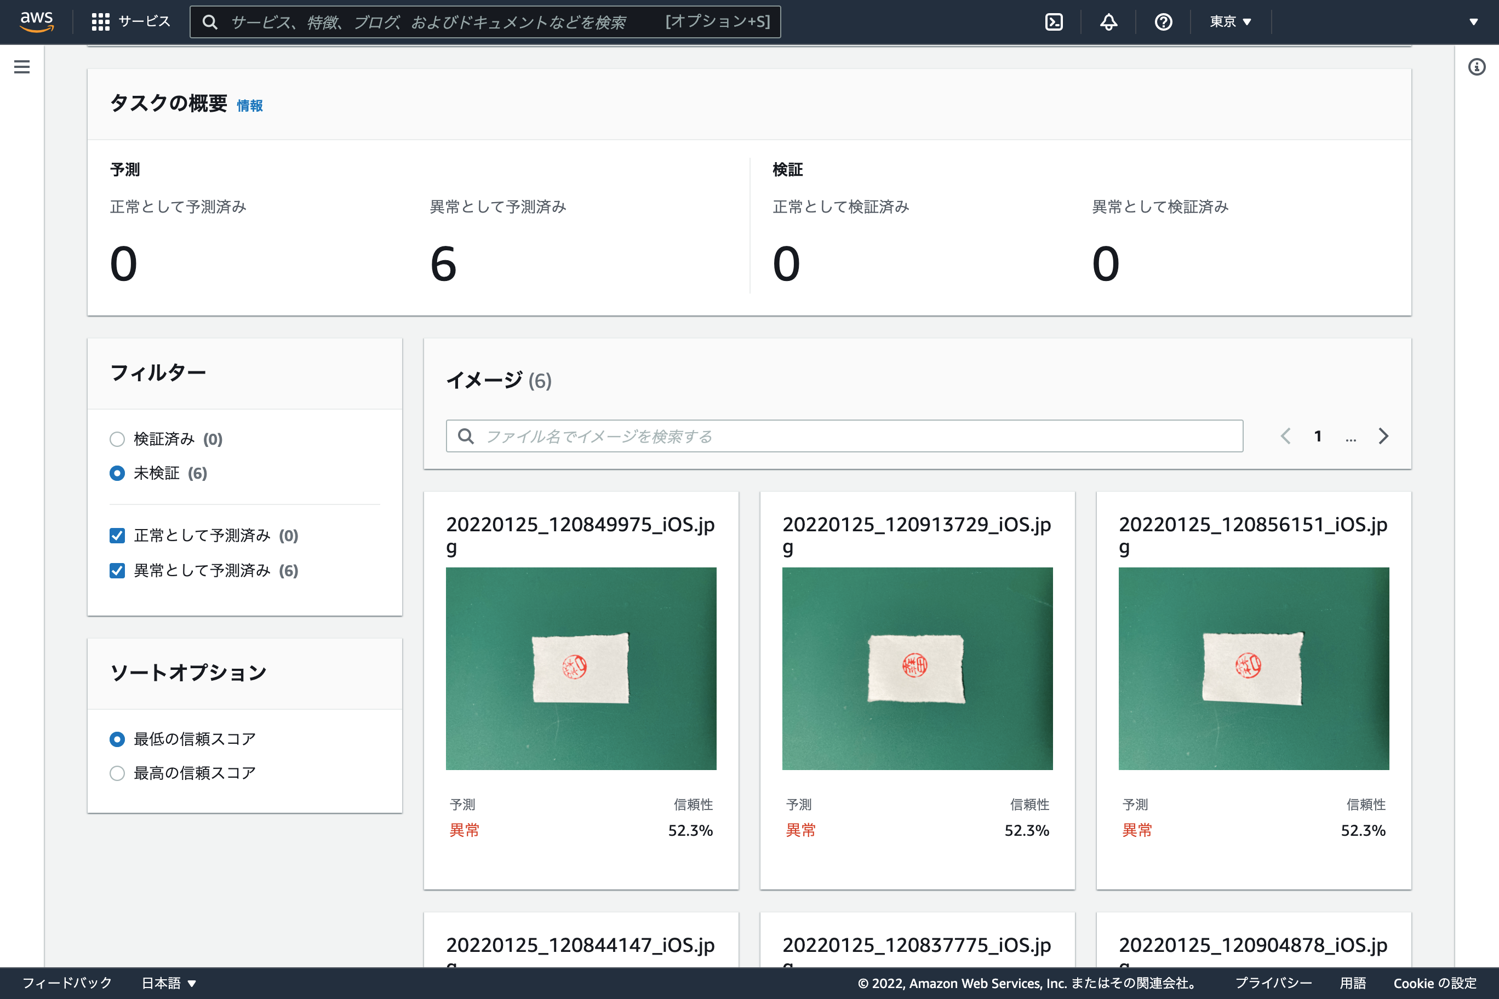Select the 検証済み filter radio button
This screenshot has width=1499, height=999.
tap(117, 439)
